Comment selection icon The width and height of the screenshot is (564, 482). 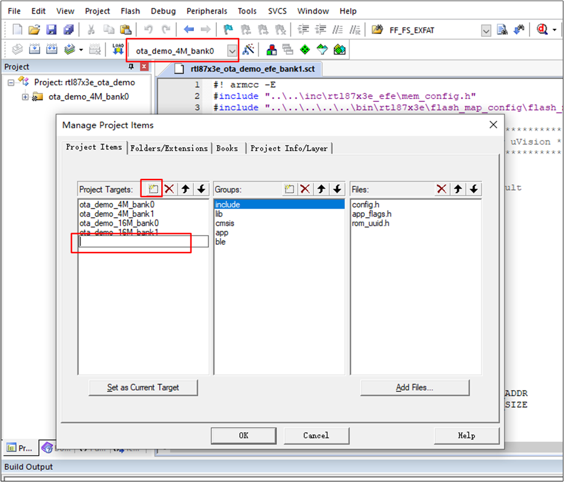[x=337, y=29]
